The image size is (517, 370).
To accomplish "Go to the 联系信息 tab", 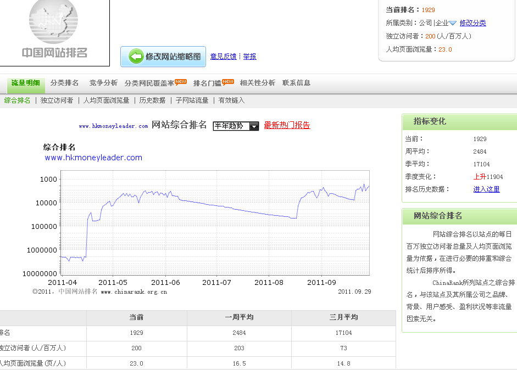I will click(x=296, y=83).
